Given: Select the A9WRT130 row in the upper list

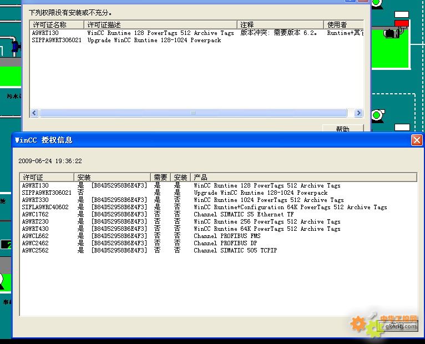Looking at the screenshot, I should click(196, 33).
